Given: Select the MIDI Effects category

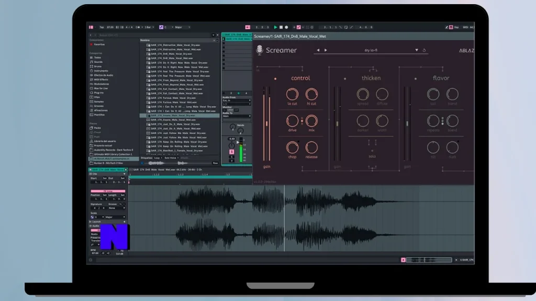Looking at the screenshot, I should coord(101,79).
